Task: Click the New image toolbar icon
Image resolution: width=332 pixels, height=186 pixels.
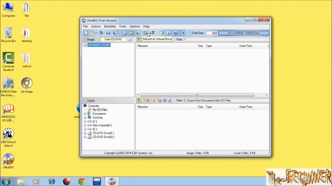Action: [x=86, y=33]
